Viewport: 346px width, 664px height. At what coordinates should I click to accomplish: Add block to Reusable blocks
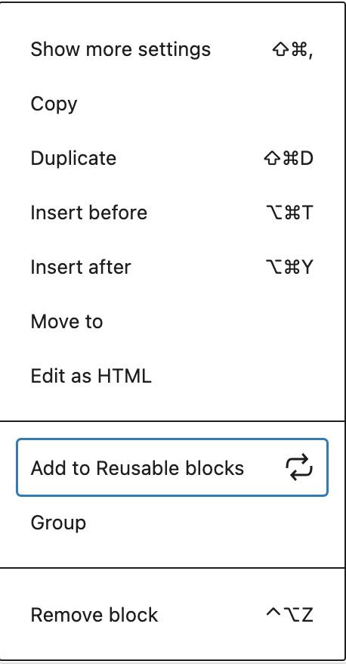172,467
